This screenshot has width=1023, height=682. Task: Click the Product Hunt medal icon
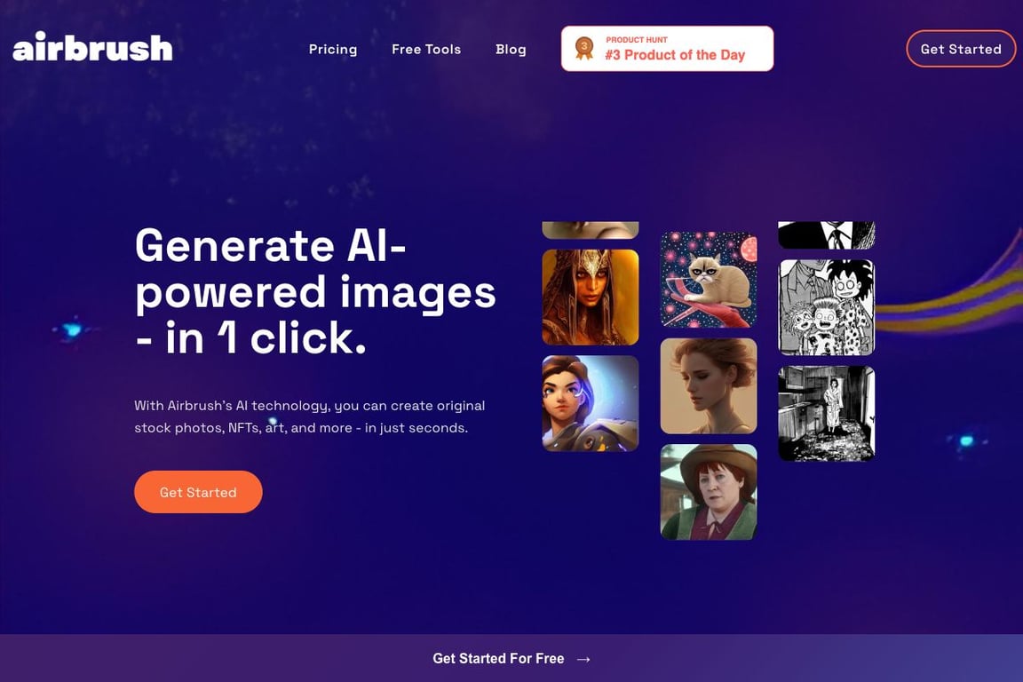[x=584, y=48]
